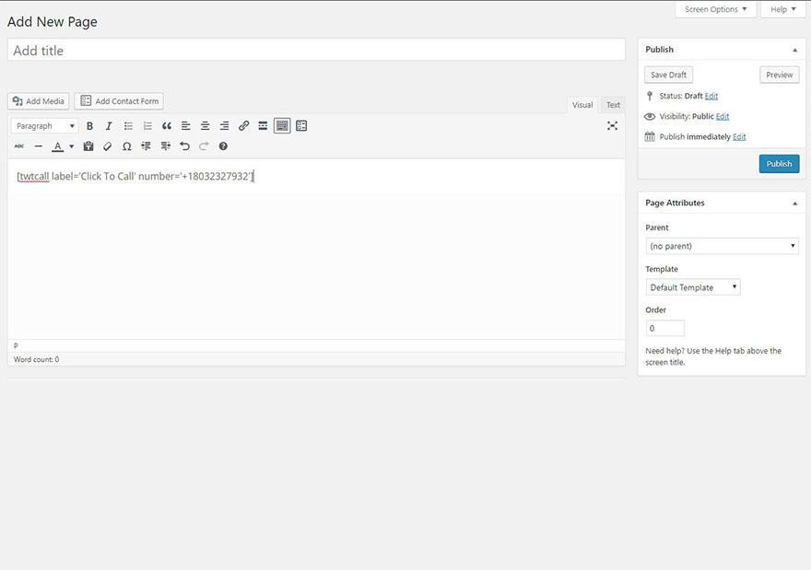Edit the draft status

[711, 96]
